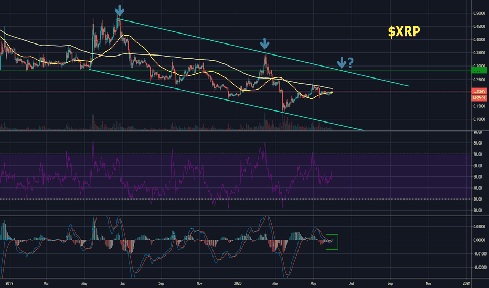Click the 2021 date label on time axis
Image resolution: width=489 pixels, height=288 pixels.
click(x=466, y=283)
